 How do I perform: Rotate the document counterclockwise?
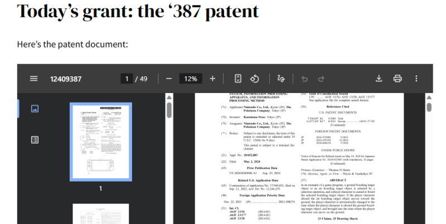pos(255,79)
